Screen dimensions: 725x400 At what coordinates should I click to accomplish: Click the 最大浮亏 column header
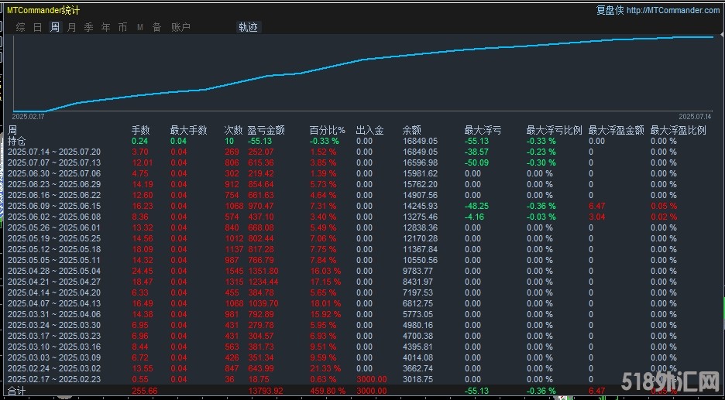(x=483, y=130)
